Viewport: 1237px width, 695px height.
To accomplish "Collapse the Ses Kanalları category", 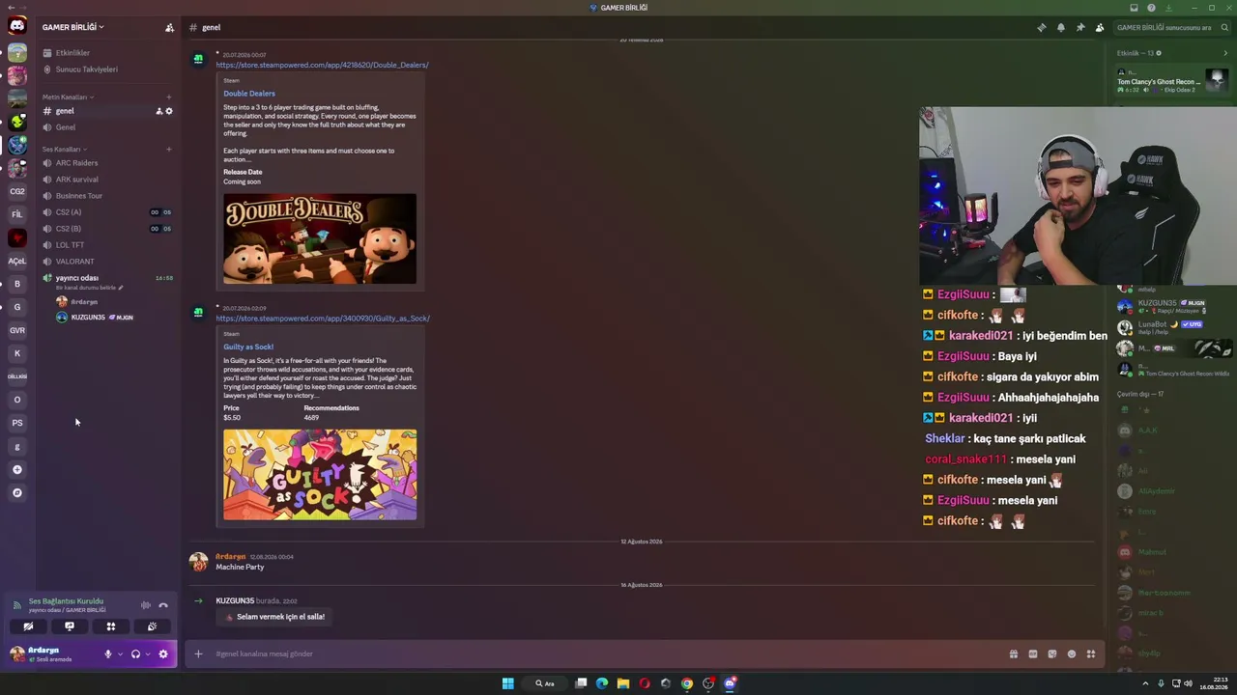I will pos(64,150).
